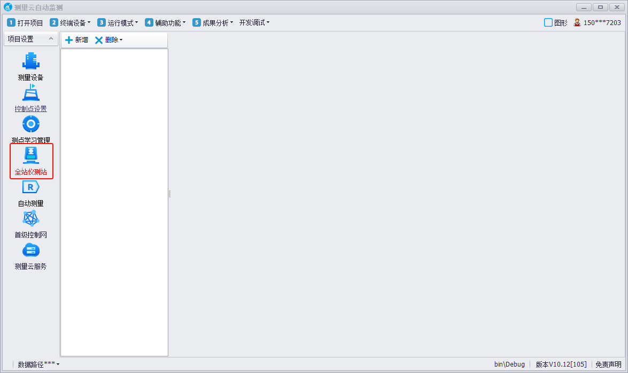The width and height of the screenshot is (628, 373).
Task: Collapse the 项目设置 panel header
Action: (x=50, y=39)
